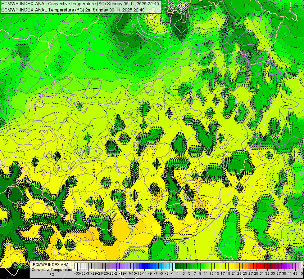Click the ConvectiveTemperature title line at top

(x=80, y=4)
